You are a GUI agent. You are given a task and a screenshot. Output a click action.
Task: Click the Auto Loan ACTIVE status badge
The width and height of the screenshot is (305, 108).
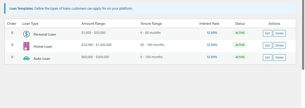(x=240, y=57)
